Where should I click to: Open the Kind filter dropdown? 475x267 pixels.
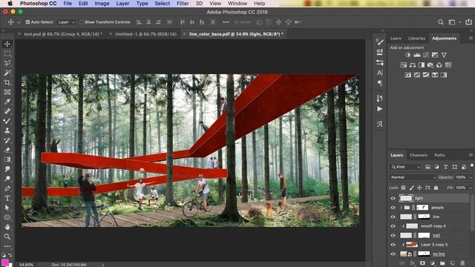coord(406,167)
